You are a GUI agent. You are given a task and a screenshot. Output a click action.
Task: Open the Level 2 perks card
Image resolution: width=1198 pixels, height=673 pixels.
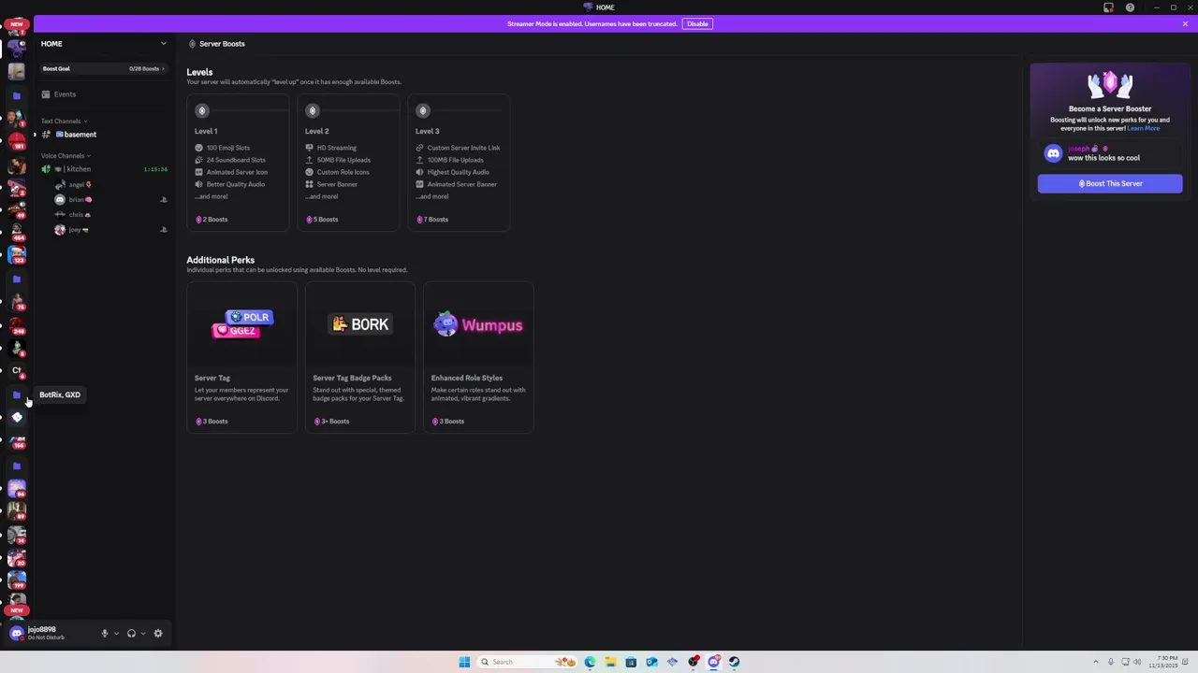tap(348, 163)
